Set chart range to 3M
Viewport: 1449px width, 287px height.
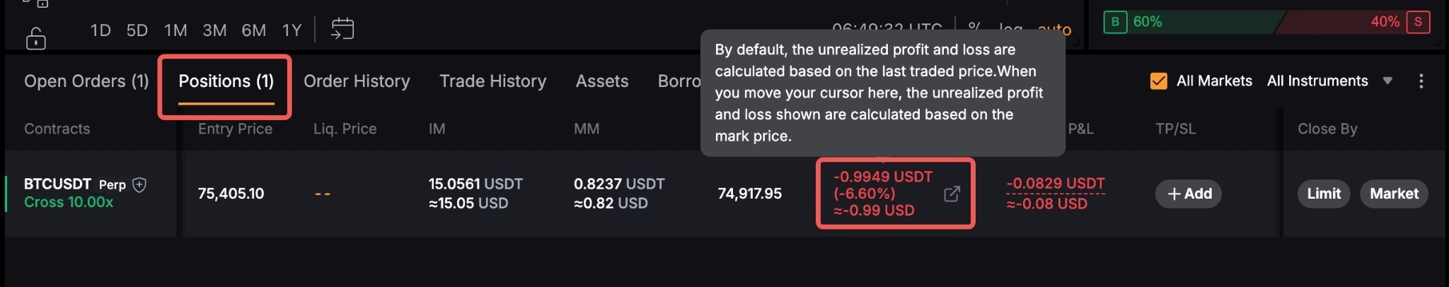pyautogui.click(x=214, y=30)
